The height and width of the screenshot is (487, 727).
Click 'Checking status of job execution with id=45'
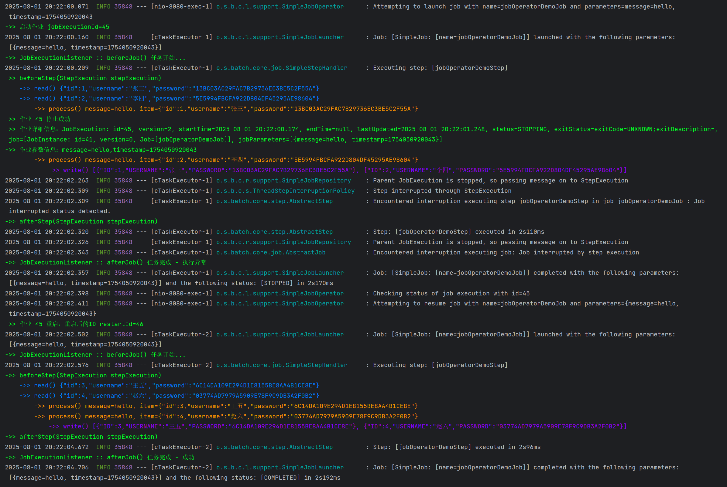click(451, 294)
